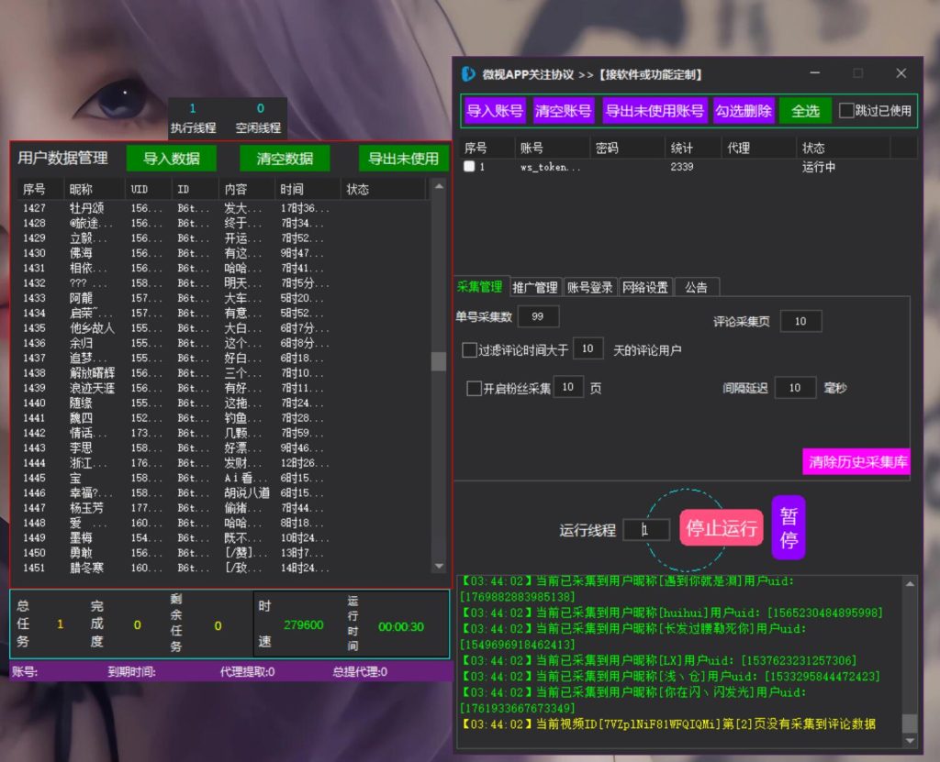Open the 账号登录 tab
The image size is (940, 762).
coord(590,288)
